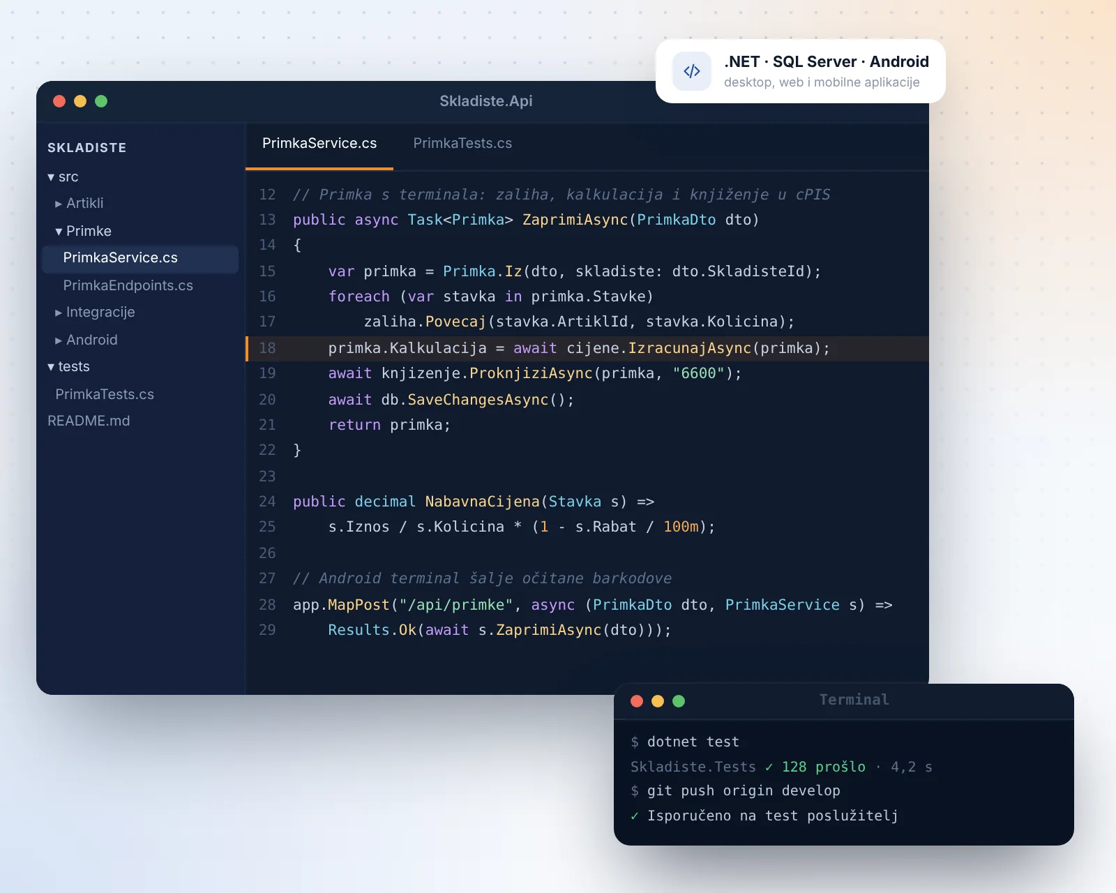Viewport: 1116px width, 893px height.
Task: Click "/api/primke" route string on line 28
Action: point(456,605)
